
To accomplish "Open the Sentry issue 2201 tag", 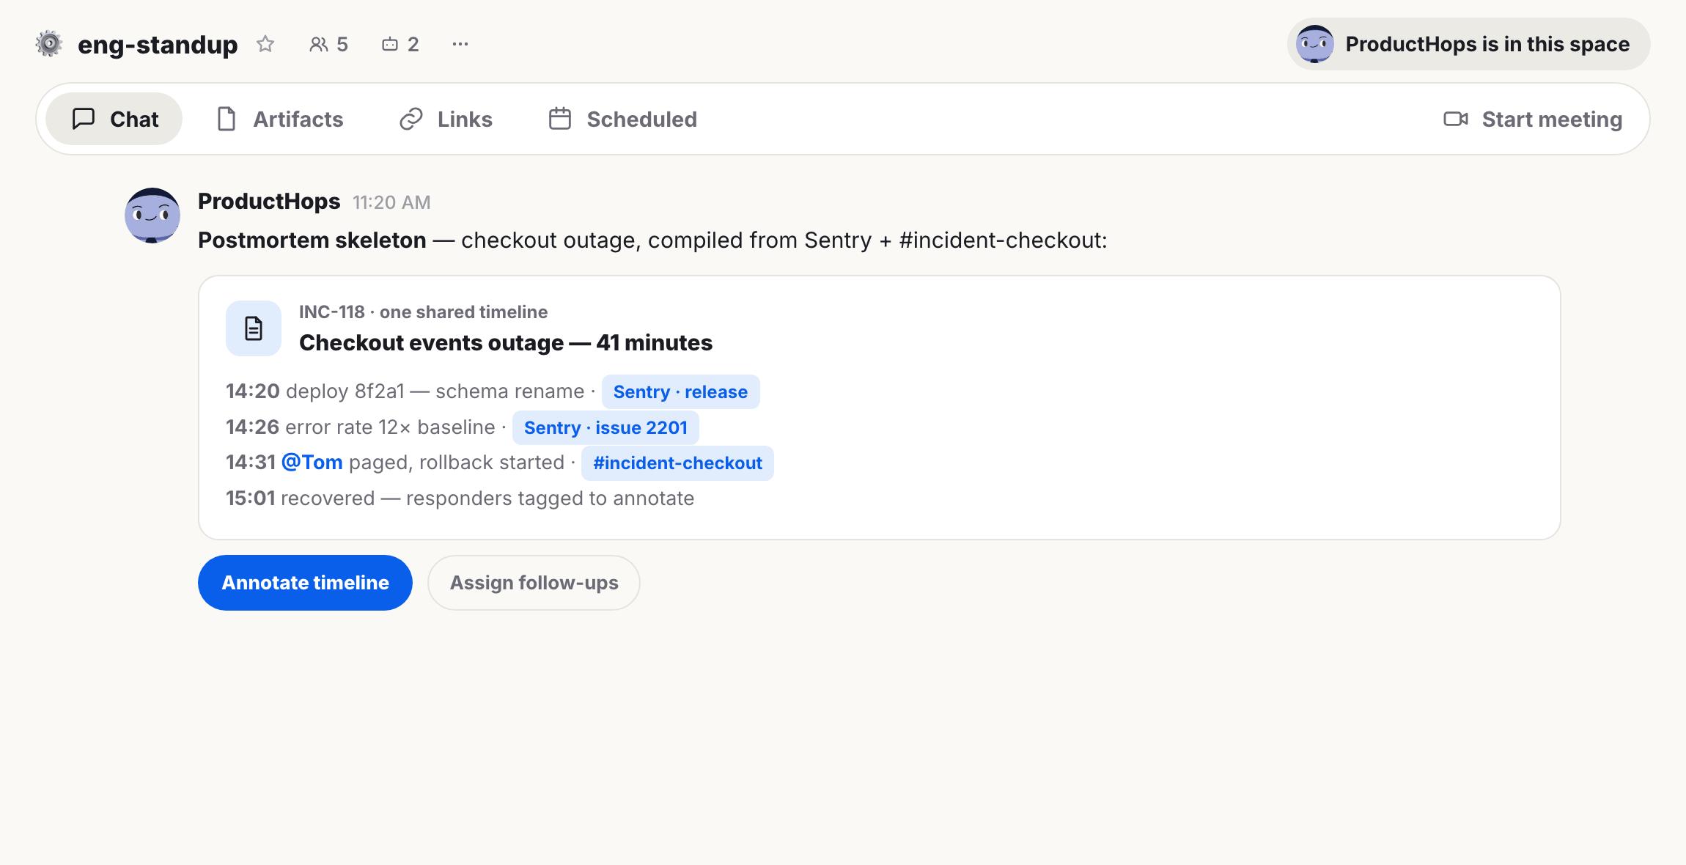I will pos(605,427).
